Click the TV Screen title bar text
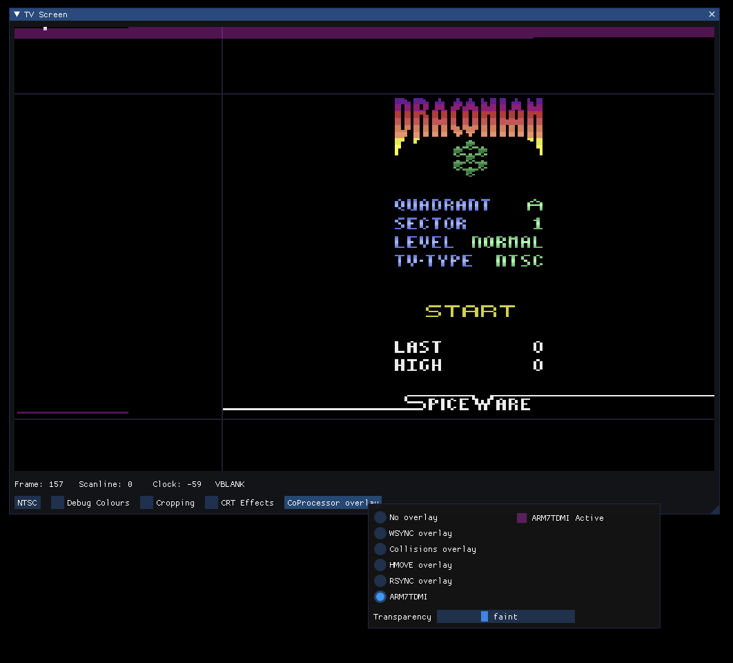The width and height of the screenshot is (733, 663). pos(46,15)
